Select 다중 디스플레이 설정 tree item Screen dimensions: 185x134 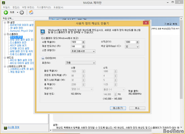tap(21, 54)
